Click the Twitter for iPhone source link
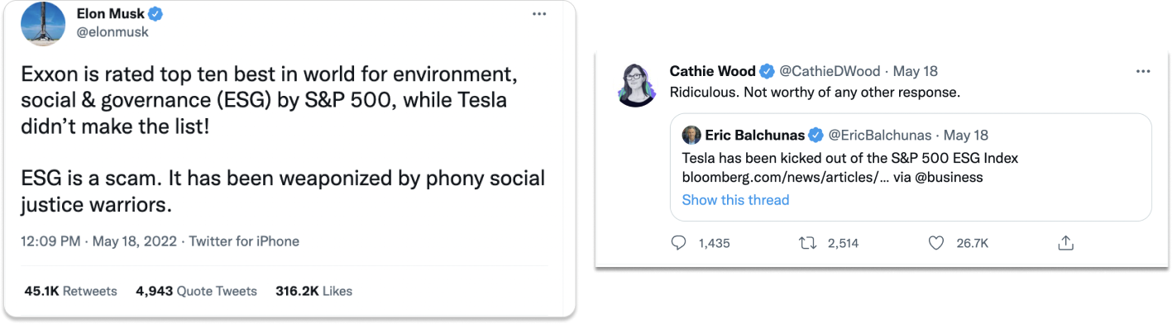The width and height of the screenshot is (1172, 324). pyautogui.click(x=244, y=241)
